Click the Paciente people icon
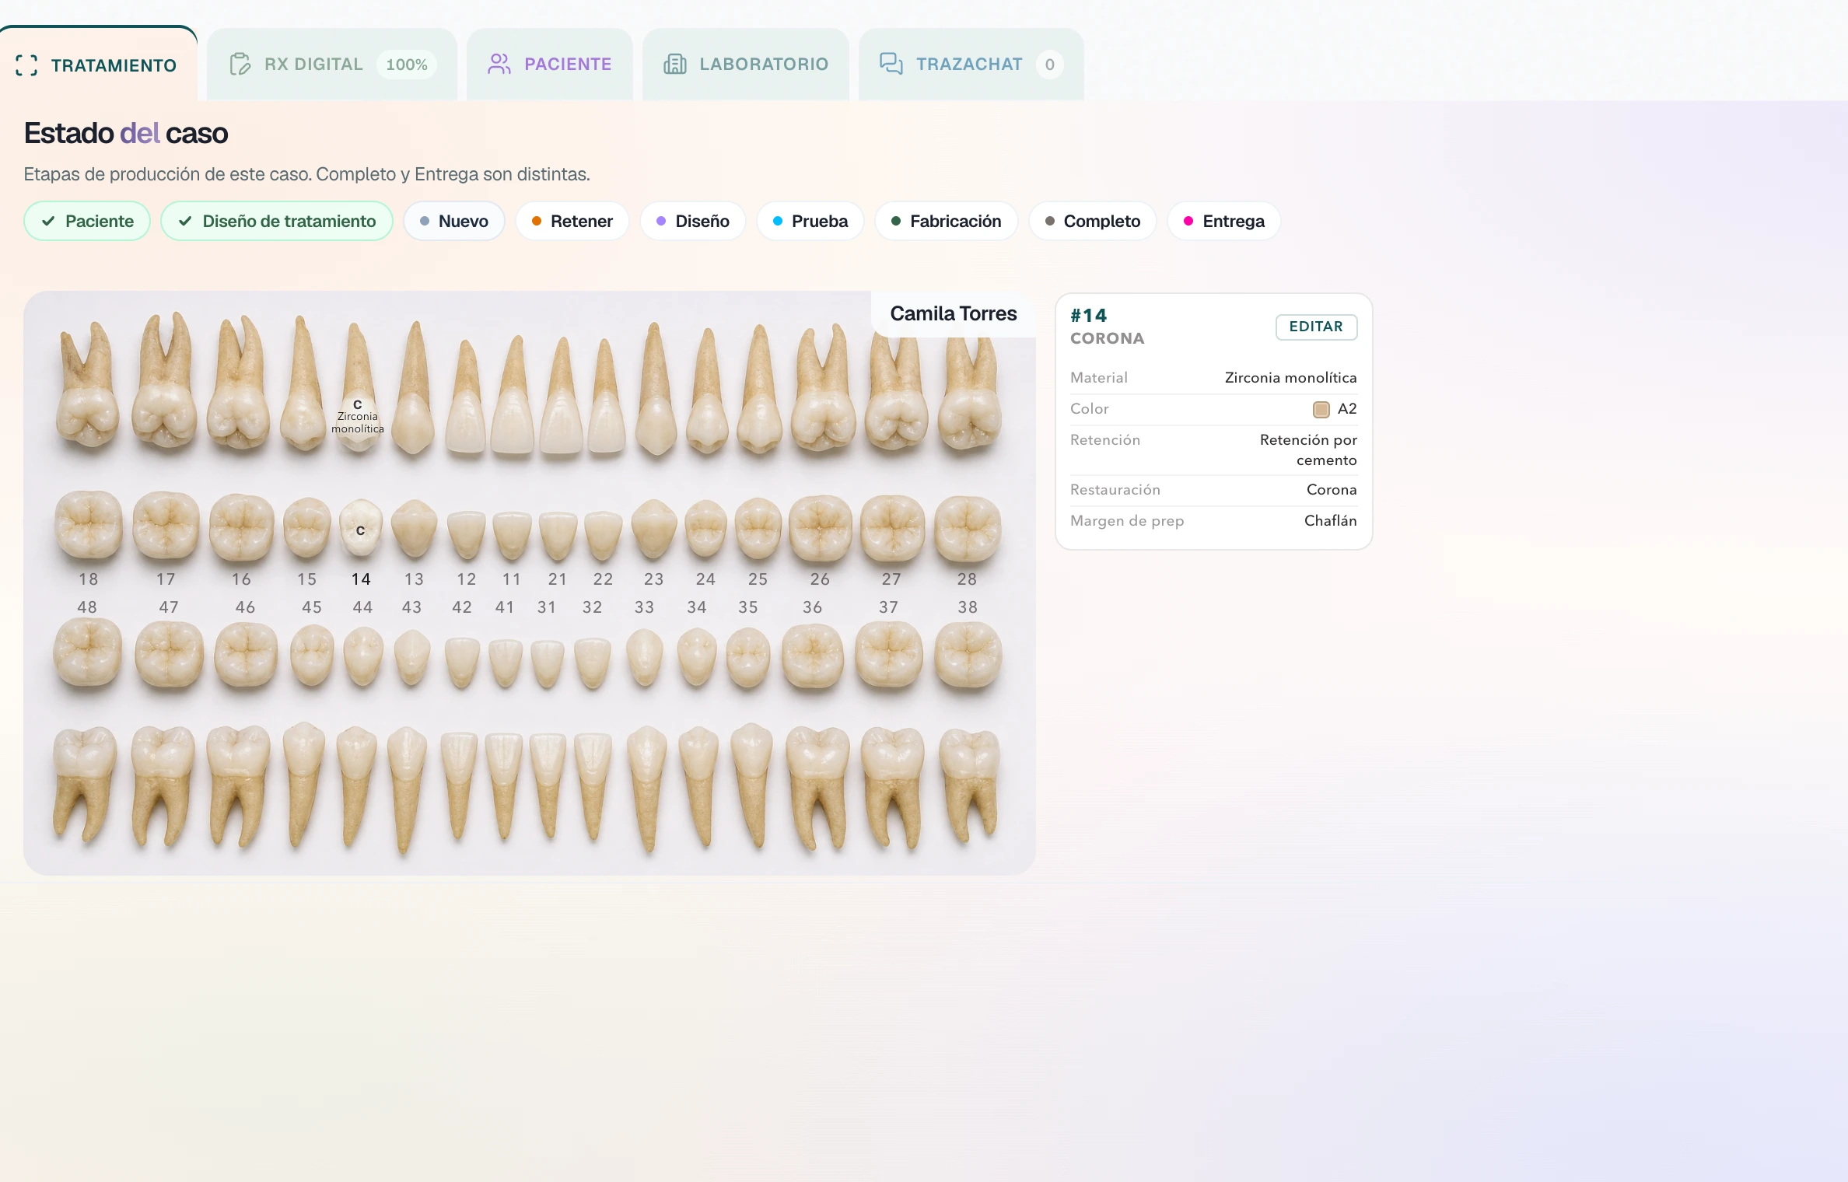Screen dimensions: 1848x1182 click(499, 64)
